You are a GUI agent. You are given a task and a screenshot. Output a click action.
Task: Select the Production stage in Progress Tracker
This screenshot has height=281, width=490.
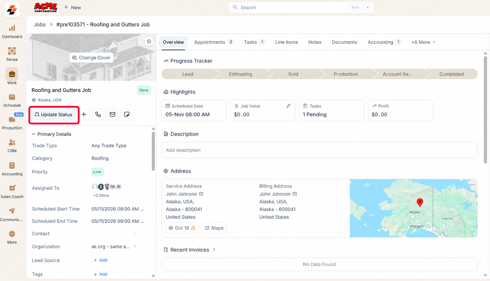[x=346, y=74]
